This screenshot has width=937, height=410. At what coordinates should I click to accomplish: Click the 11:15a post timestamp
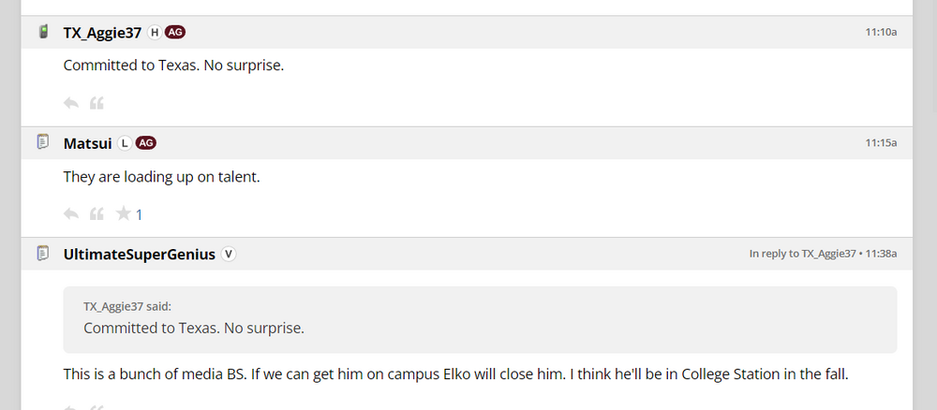(881, 143)
